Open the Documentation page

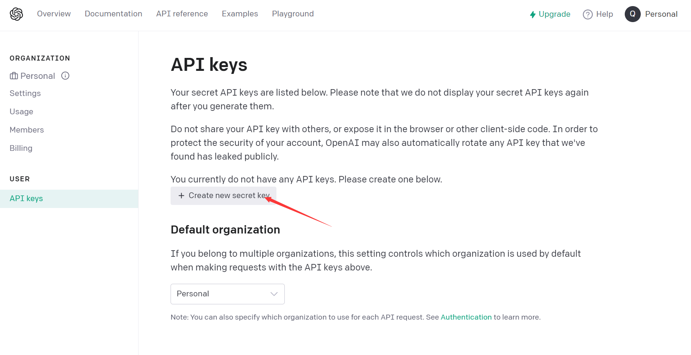pos(113,14)
